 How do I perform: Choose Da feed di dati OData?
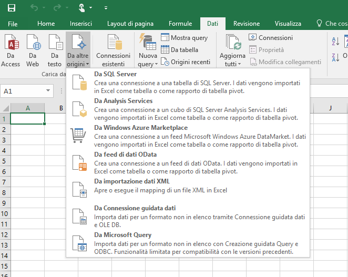click(188, 163)
